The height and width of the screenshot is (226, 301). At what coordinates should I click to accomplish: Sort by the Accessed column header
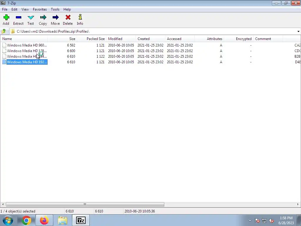180,39
